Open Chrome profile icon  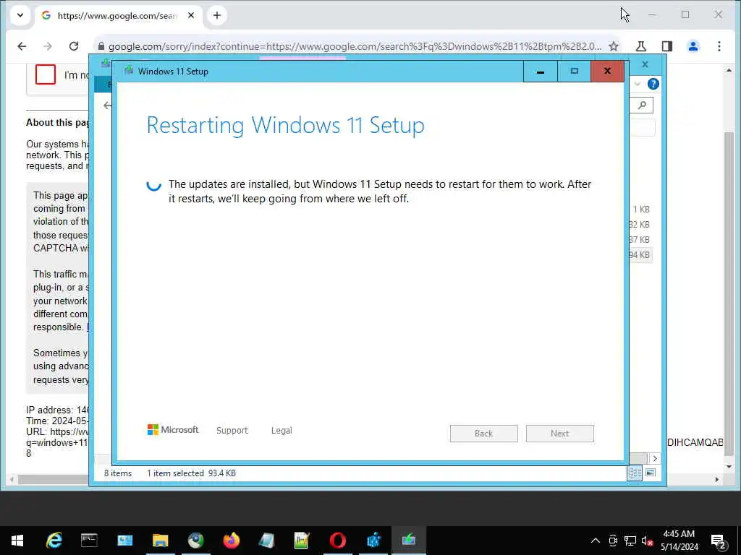[x=693, y=46]
